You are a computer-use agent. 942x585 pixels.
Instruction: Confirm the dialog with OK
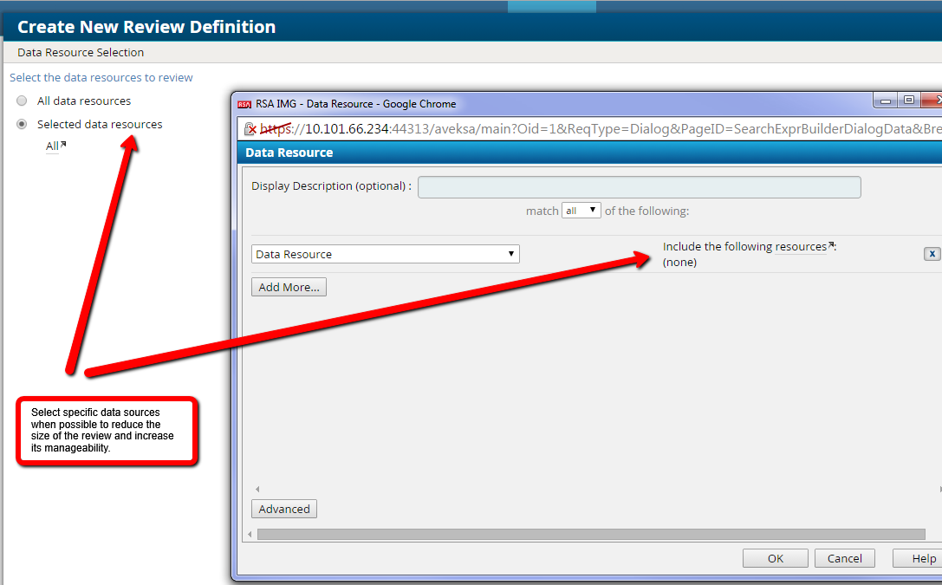[775, 558]
